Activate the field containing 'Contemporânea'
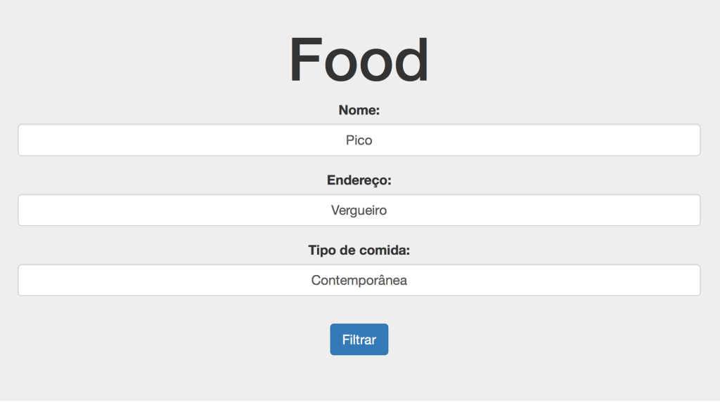The width and height of the screenshot is (720, 402). (359, 281)
